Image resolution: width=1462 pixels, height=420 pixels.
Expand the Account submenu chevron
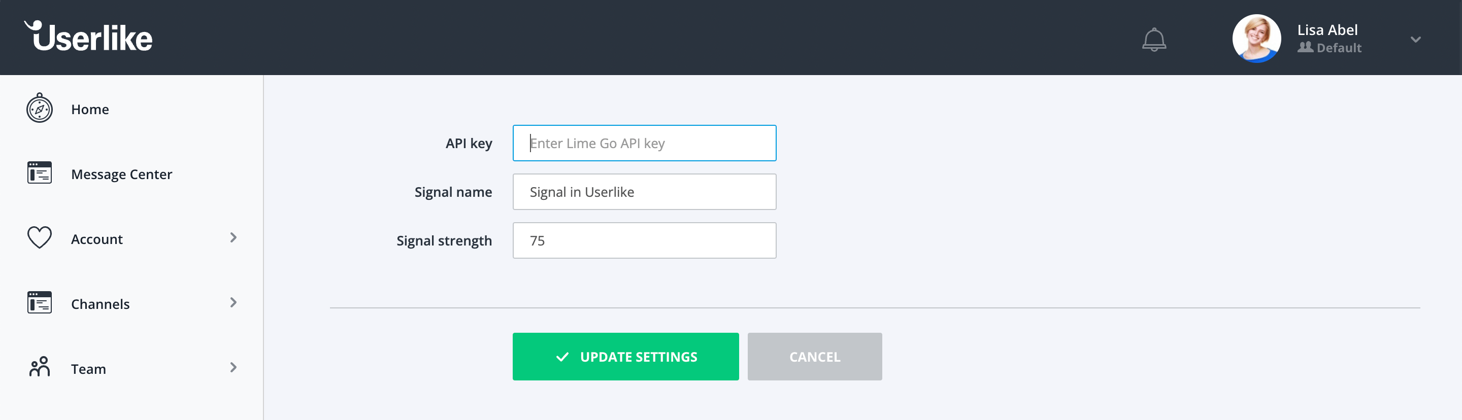pos(234,237)
